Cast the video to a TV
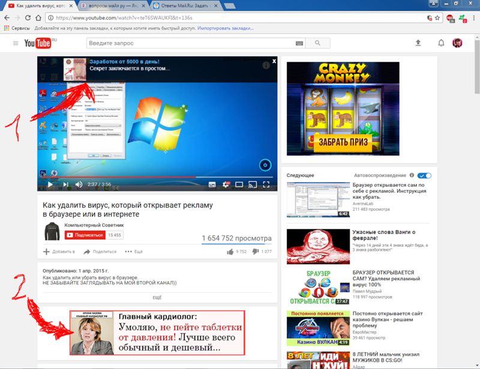The width and height of the screenshot is (480, 369). click(x=253, y=184)
